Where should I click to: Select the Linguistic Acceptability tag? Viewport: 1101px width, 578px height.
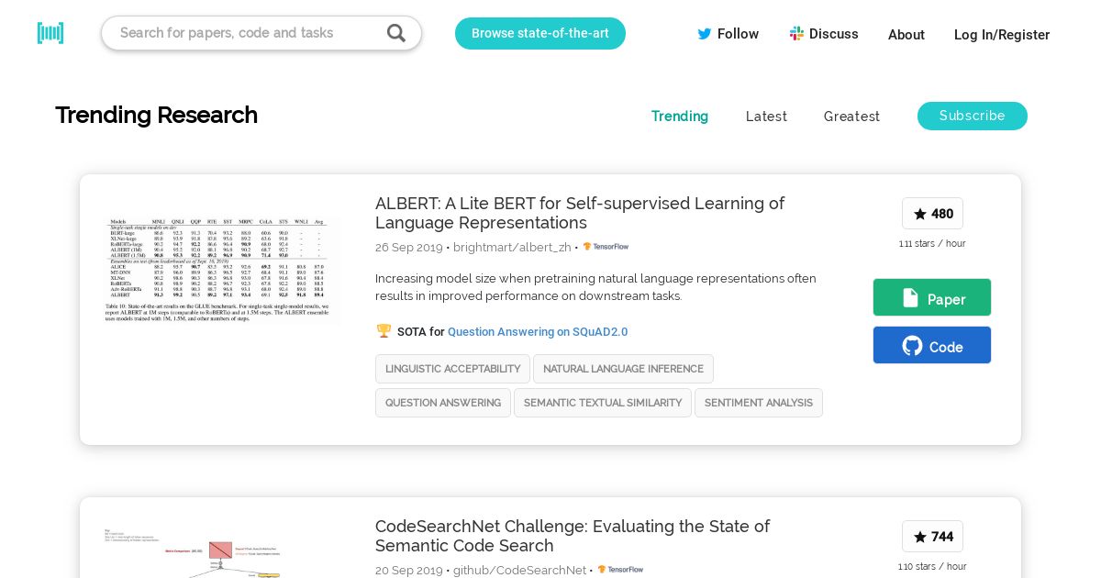[x=452, y=369]
